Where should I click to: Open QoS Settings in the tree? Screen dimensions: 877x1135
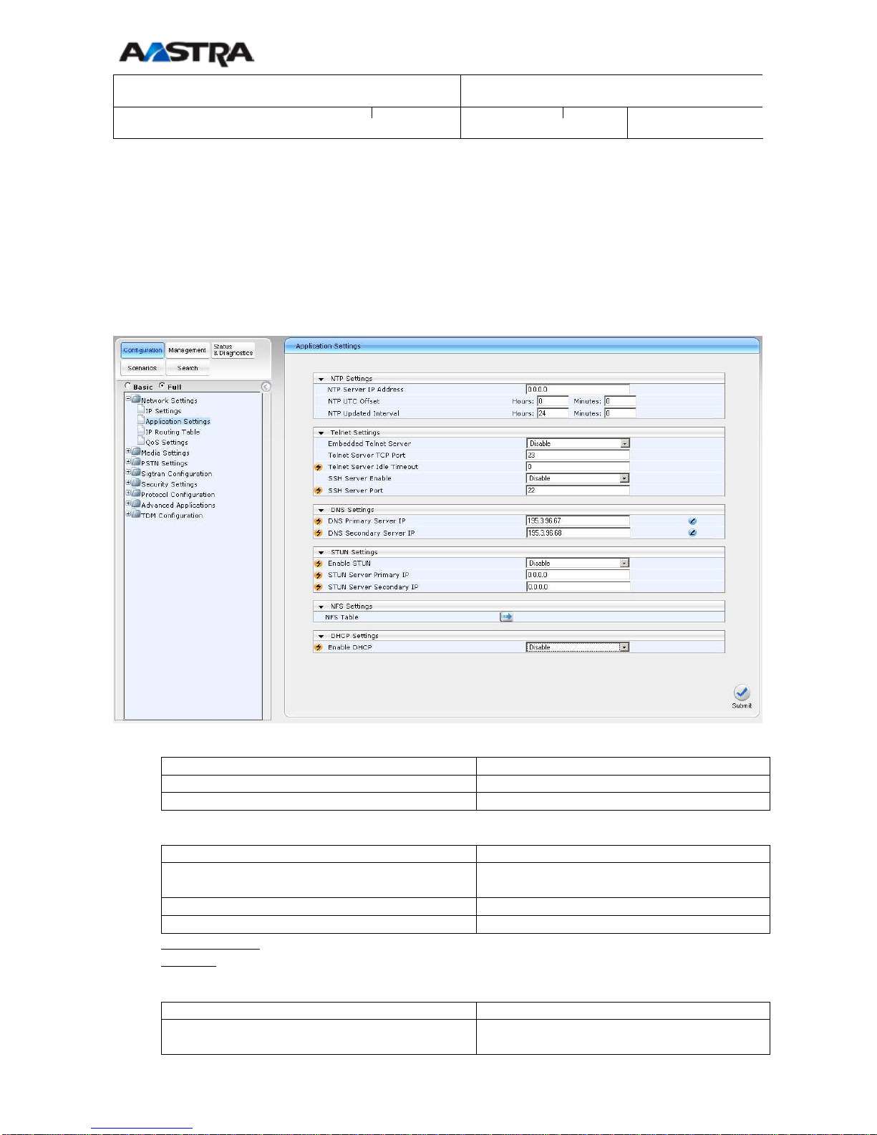(167, 443)
